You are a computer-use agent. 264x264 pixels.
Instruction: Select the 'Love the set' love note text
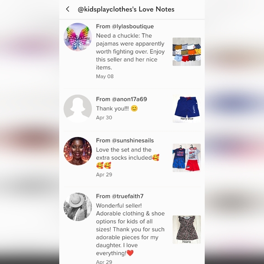(x=128, y=157)
